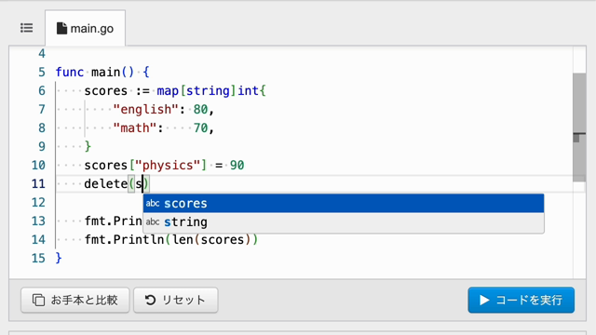Click the copy icon in compare button
Viewport: 596px width, 335px height.
pos(38,300)
